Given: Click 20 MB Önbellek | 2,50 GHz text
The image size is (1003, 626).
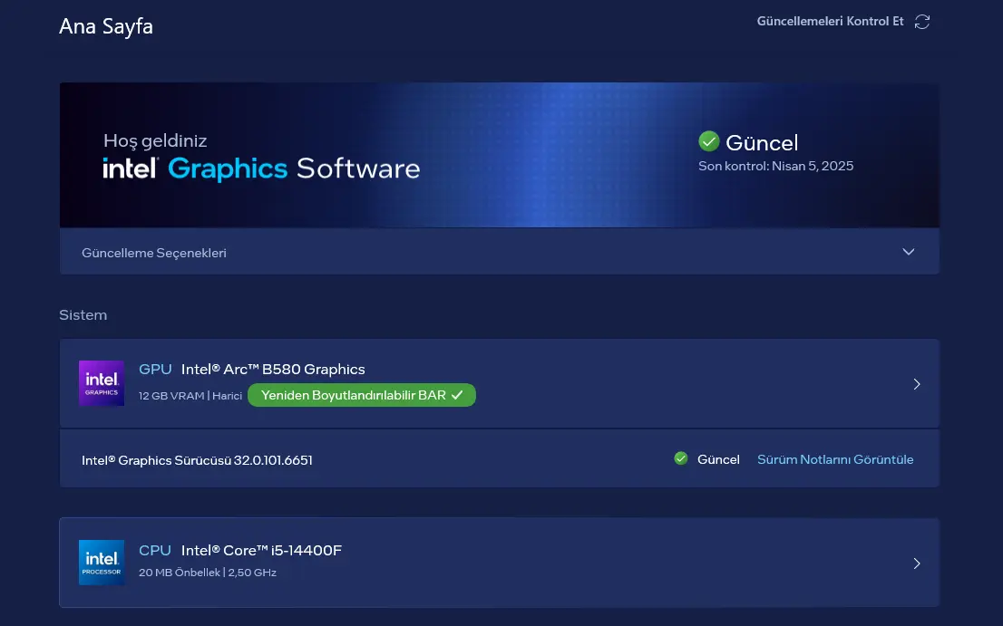Looking at the screenshot, I should point(208,573).
